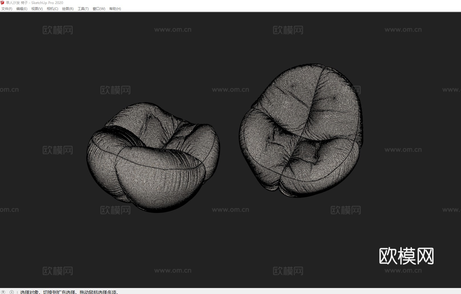Click the SketchUp logo in the title bar

pos(3,3)
